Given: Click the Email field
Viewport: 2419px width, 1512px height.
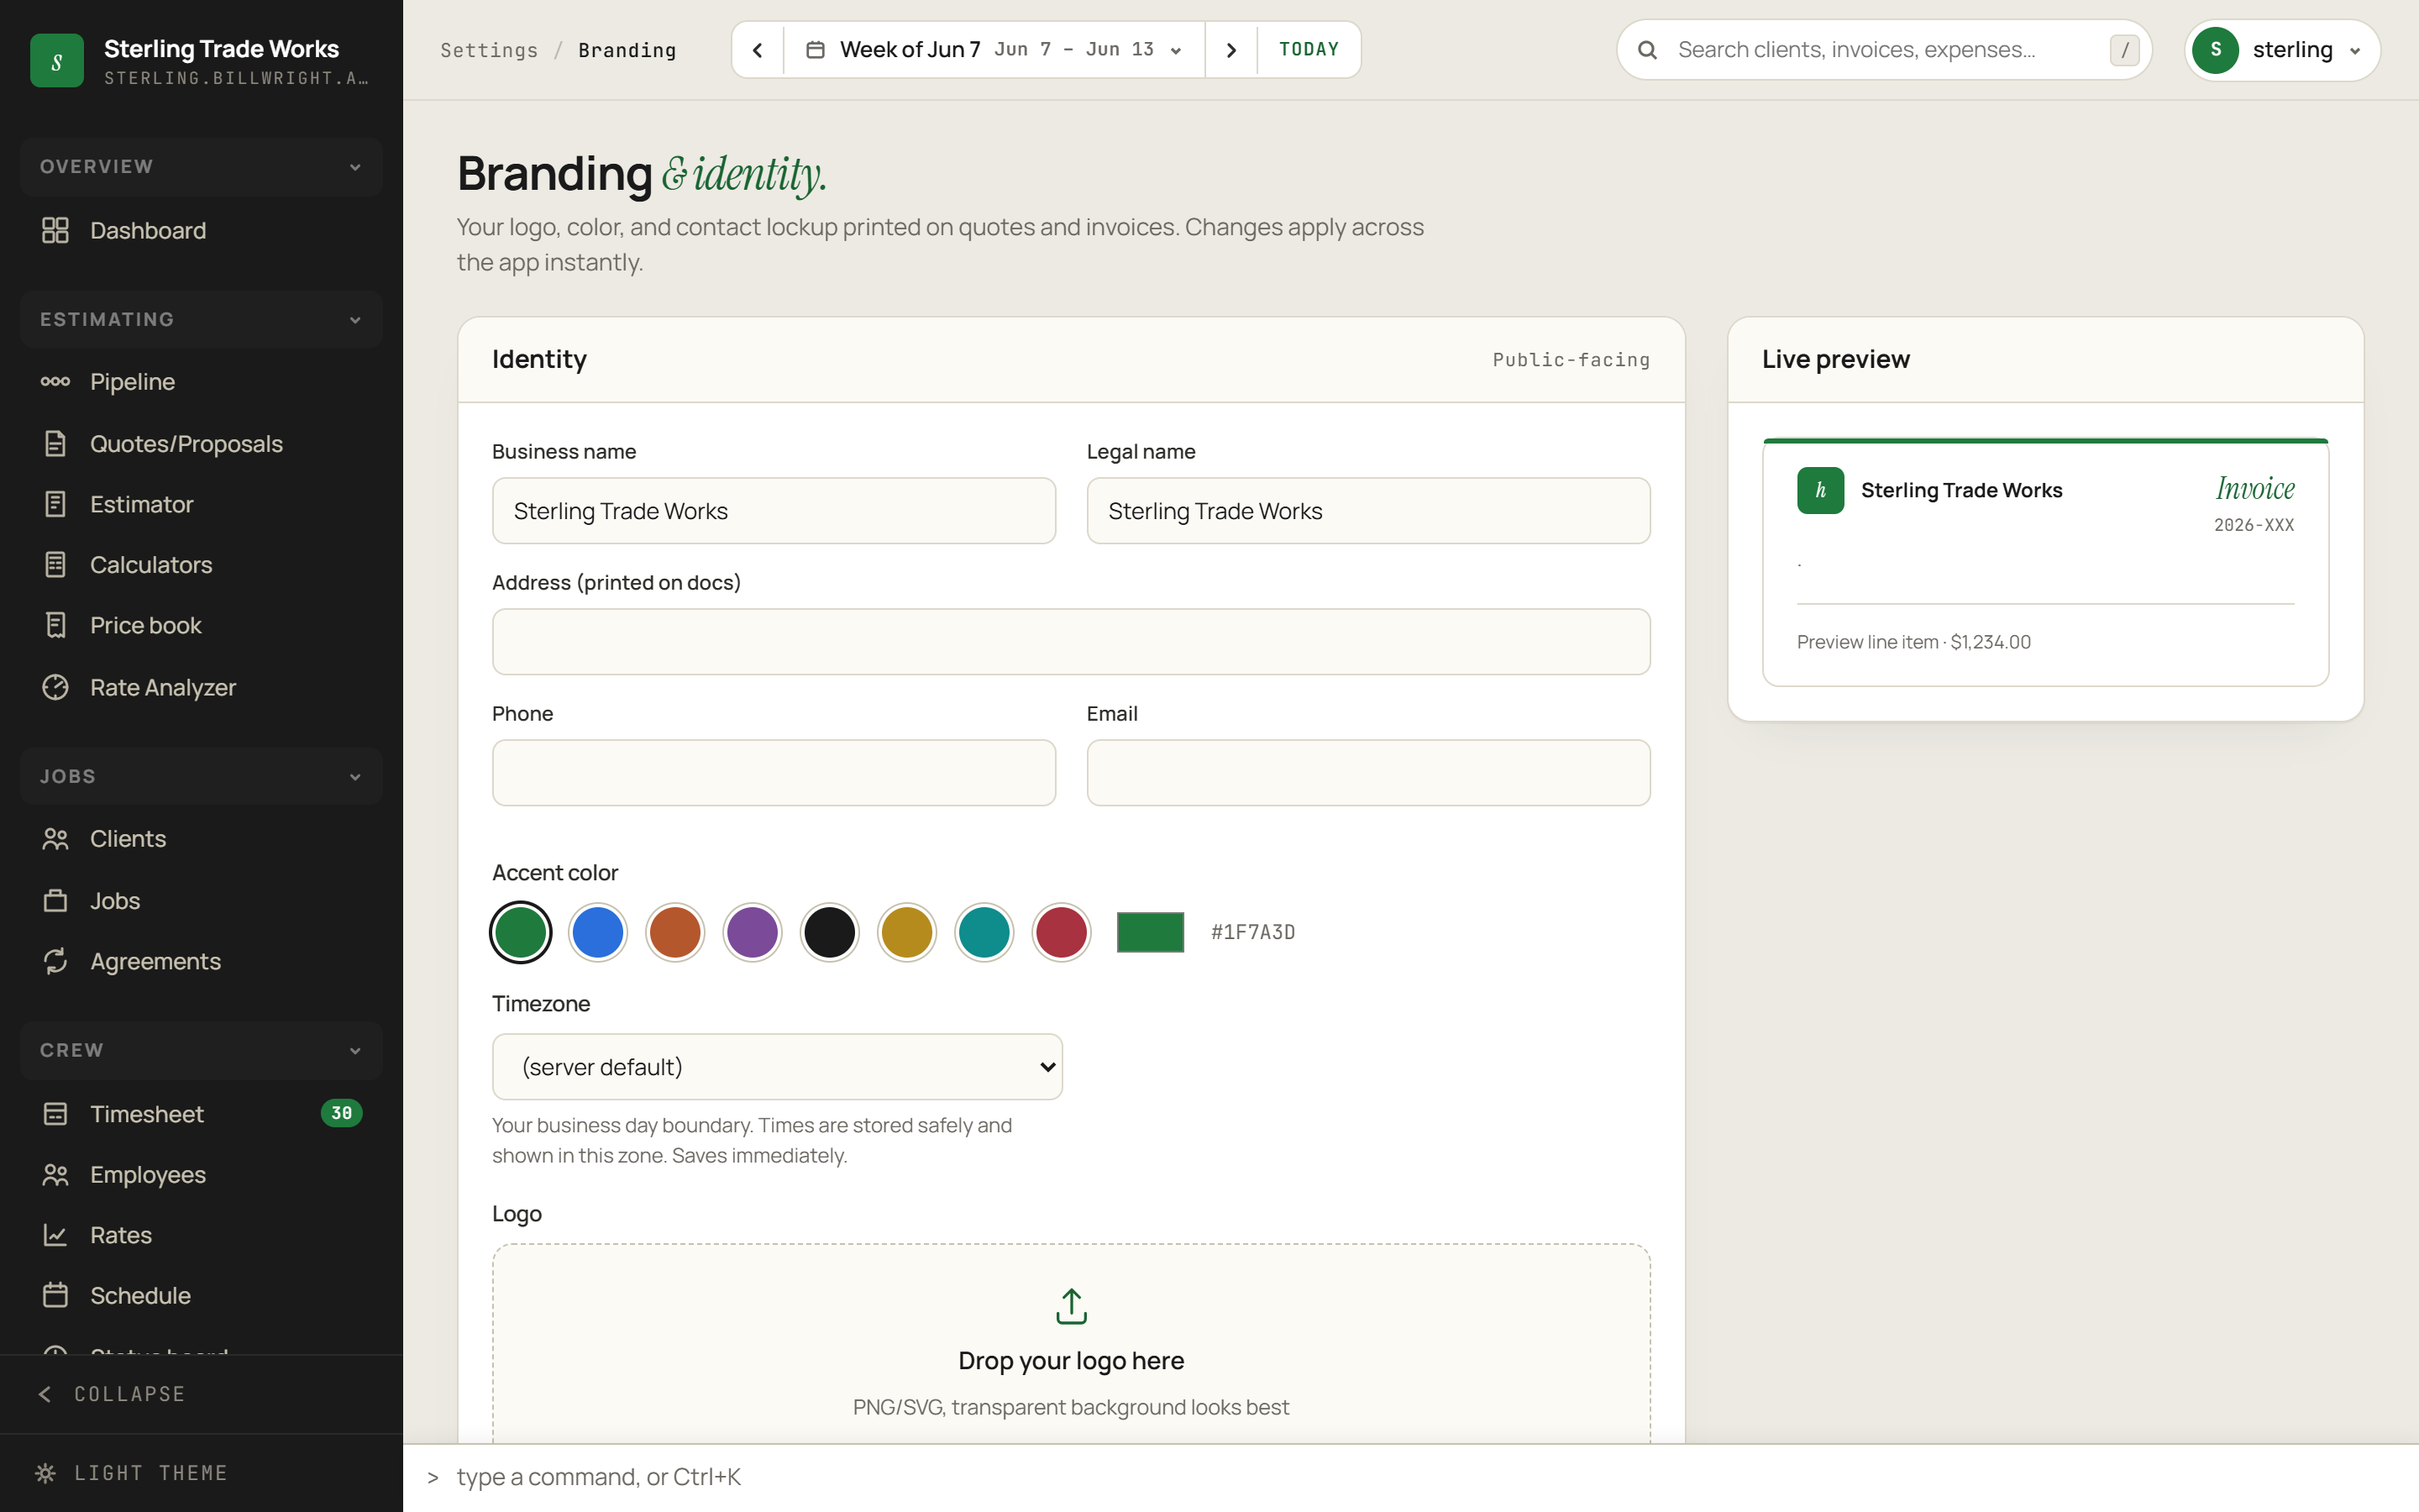Looking at the screenshot, I should [1368, 773].
